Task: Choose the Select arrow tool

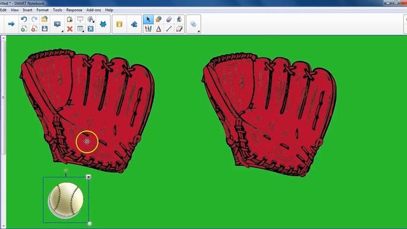Action: click(x=148, y=19)
